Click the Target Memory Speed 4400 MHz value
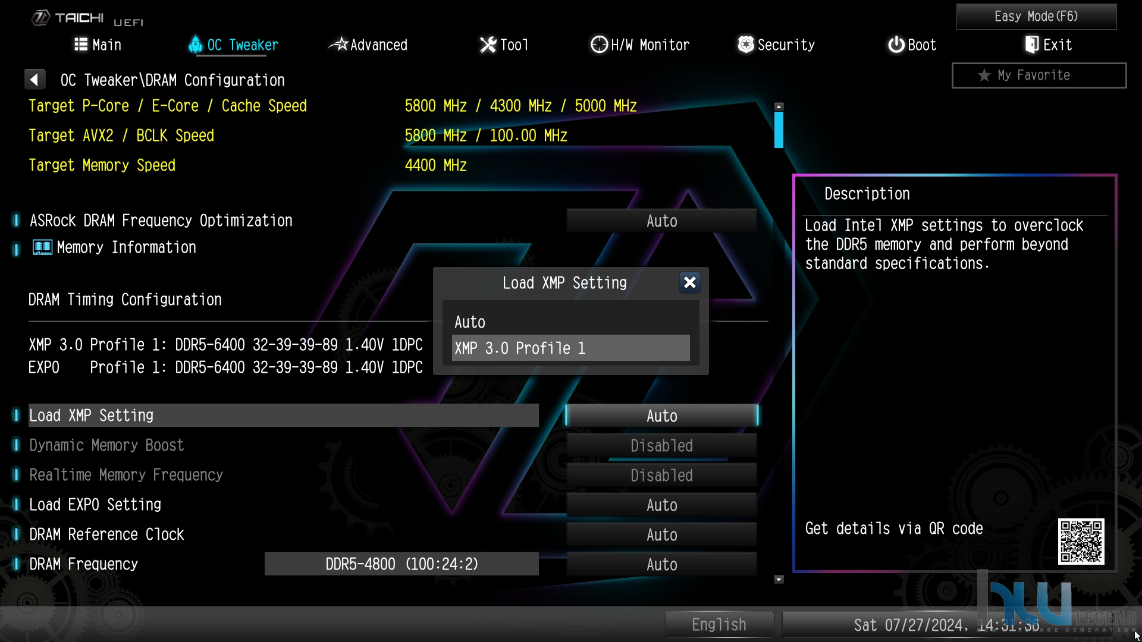This screenshot has height=642, width=1142. pos(435,165)
